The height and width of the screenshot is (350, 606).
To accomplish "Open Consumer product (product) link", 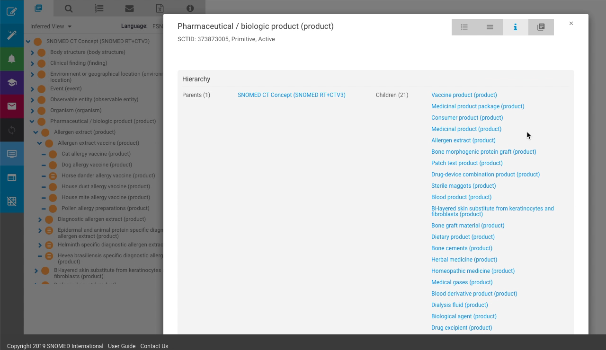I will [467, 118].
